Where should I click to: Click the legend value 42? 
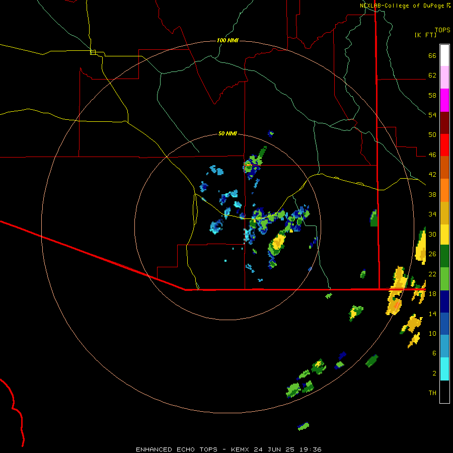(432, 175)
